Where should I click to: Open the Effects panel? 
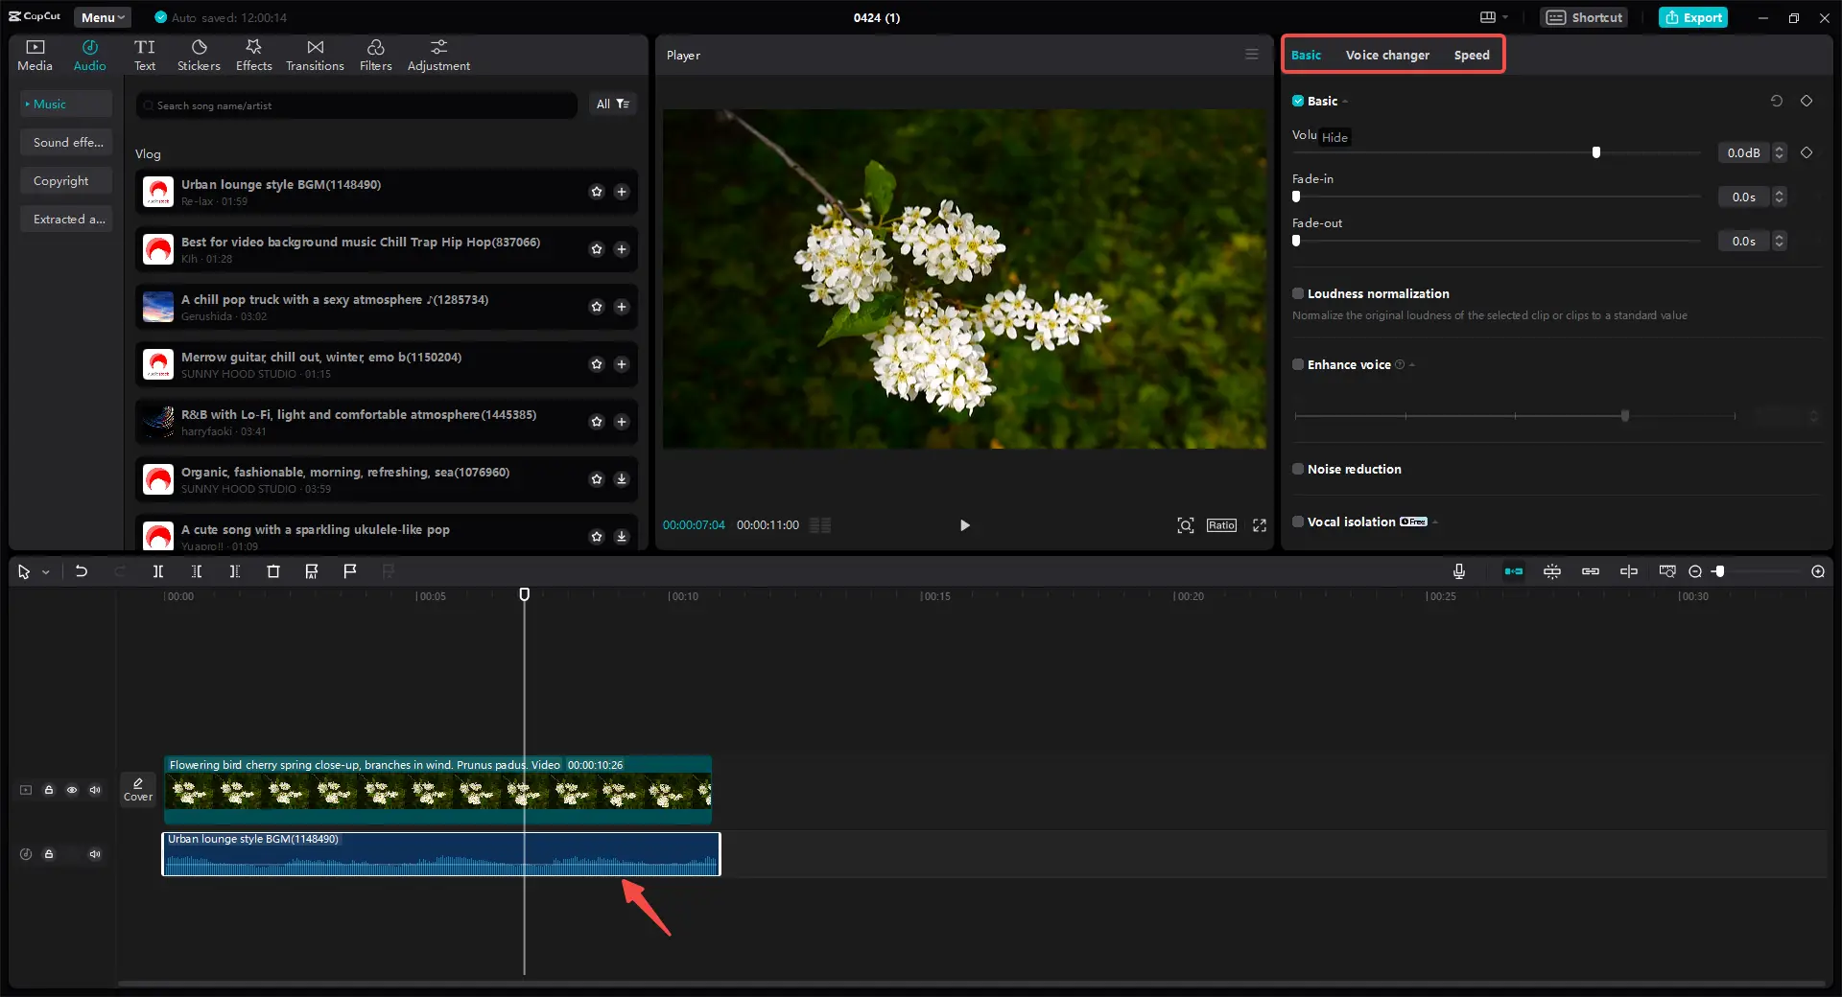253,54
